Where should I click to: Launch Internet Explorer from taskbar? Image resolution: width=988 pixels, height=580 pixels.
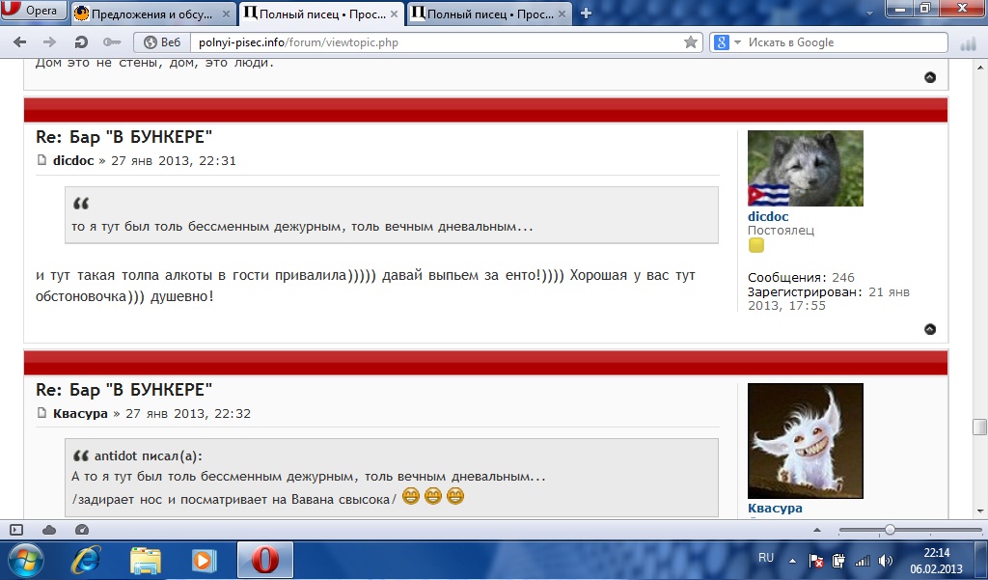86,560
